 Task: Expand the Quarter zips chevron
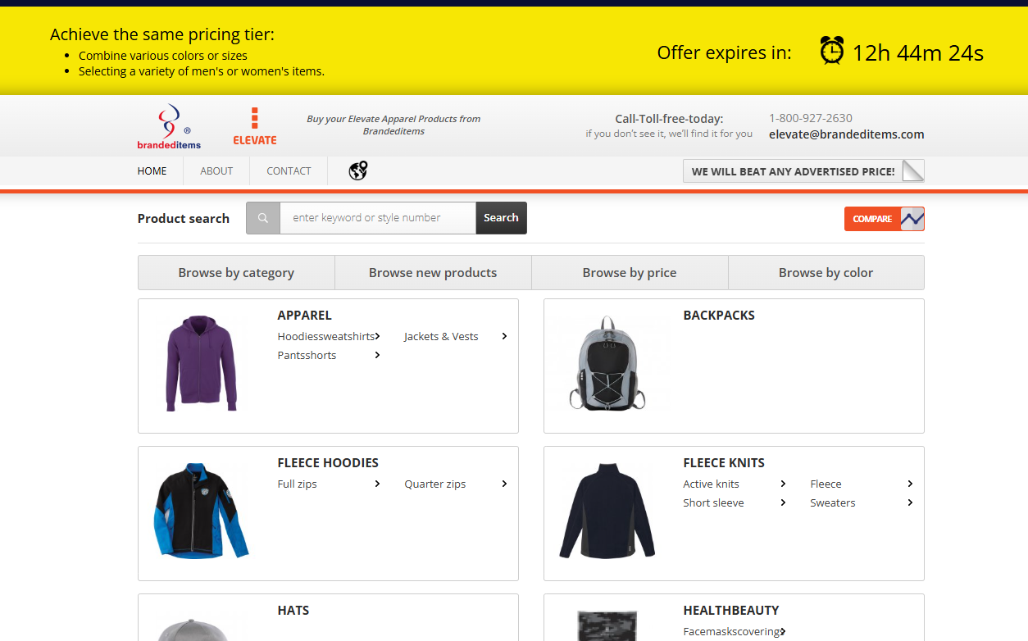pos(504,484)
